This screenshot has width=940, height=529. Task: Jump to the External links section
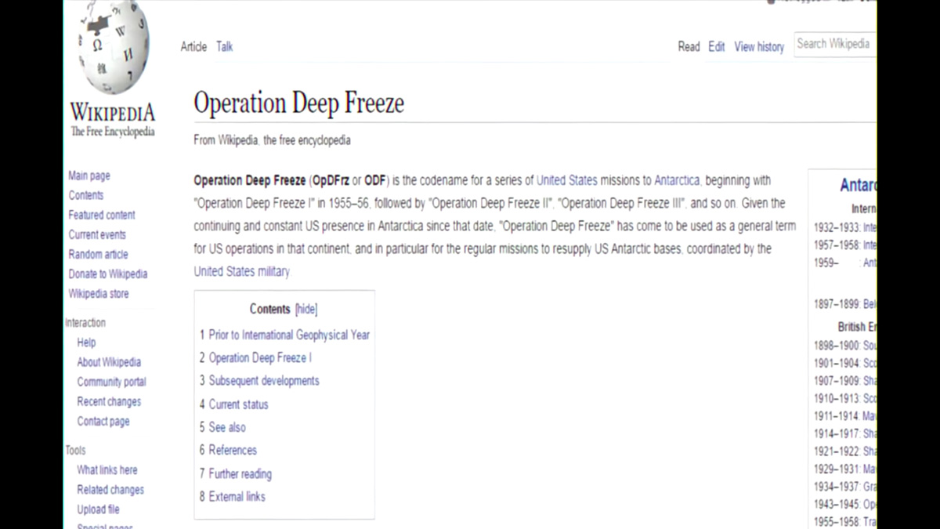[237, 497]
